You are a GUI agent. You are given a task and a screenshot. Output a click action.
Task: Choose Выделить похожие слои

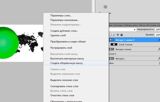[x=64, y=80]
